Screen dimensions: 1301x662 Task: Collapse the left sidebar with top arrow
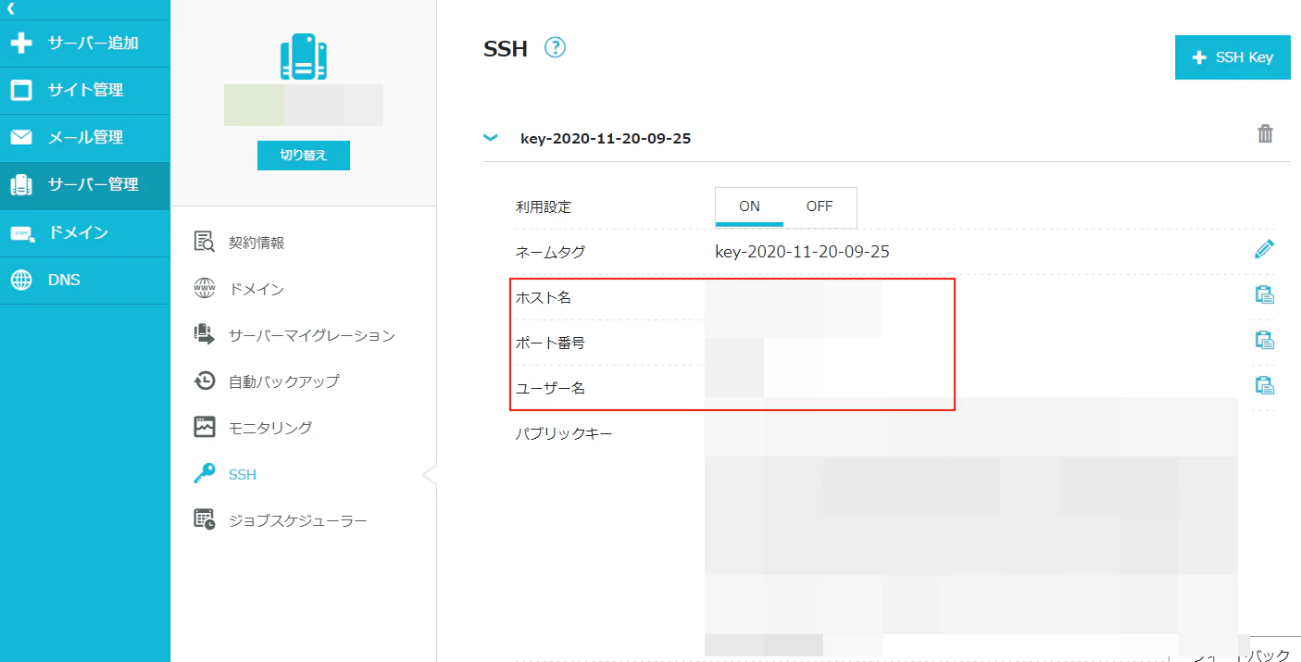[x=10, y=8]
